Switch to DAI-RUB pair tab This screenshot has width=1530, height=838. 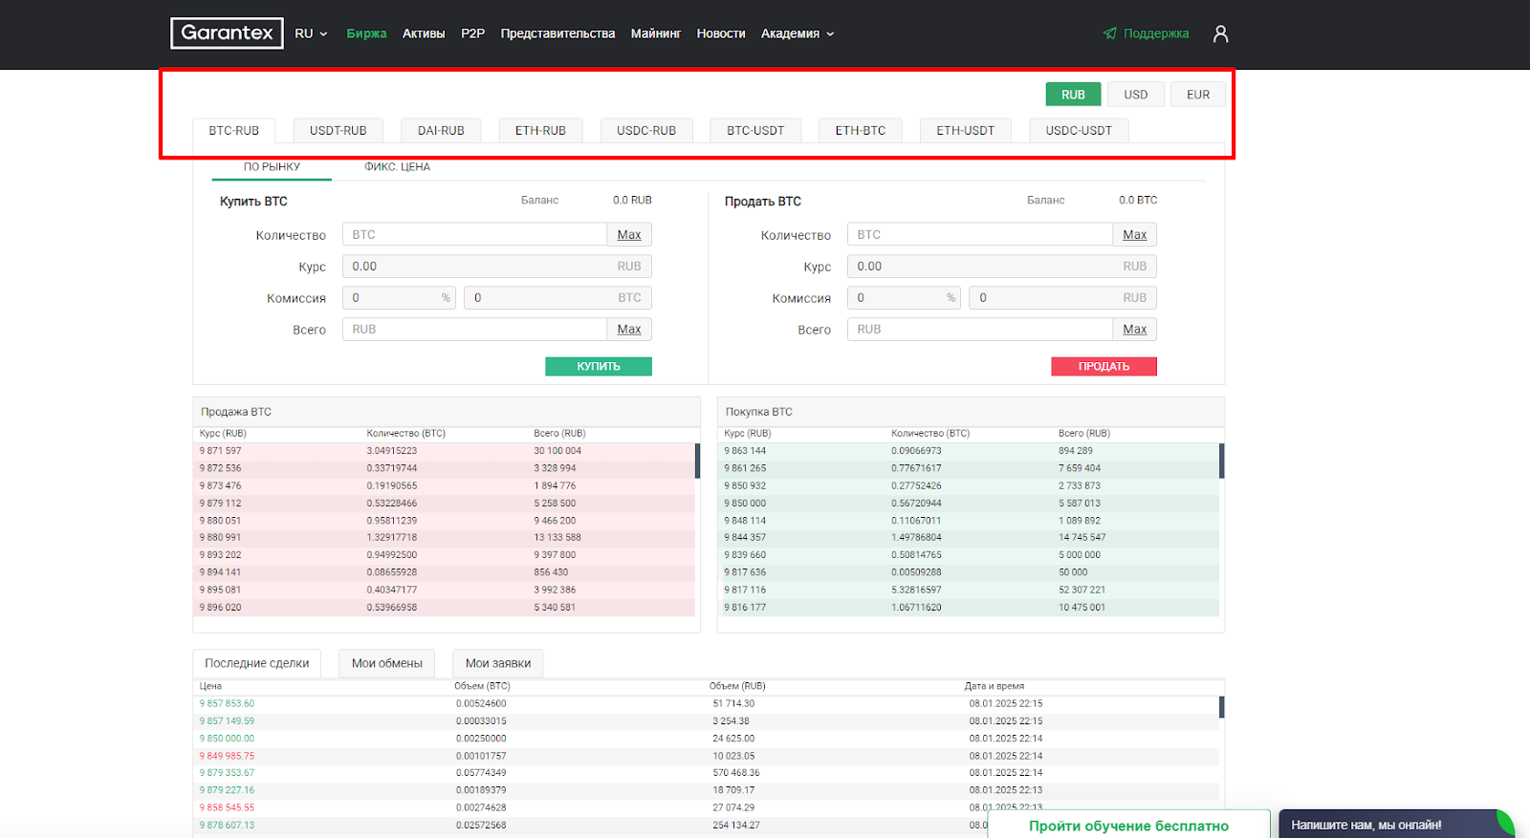[x=441, y=131]
